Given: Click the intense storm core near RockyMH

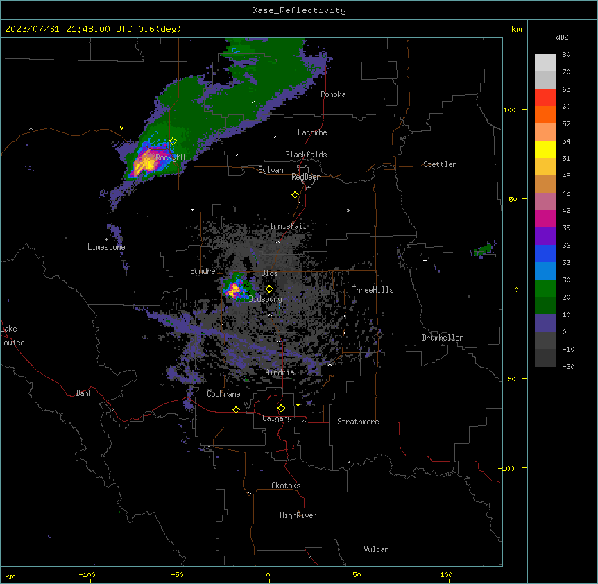Looking at the screenshot, I should click(146, 164).
